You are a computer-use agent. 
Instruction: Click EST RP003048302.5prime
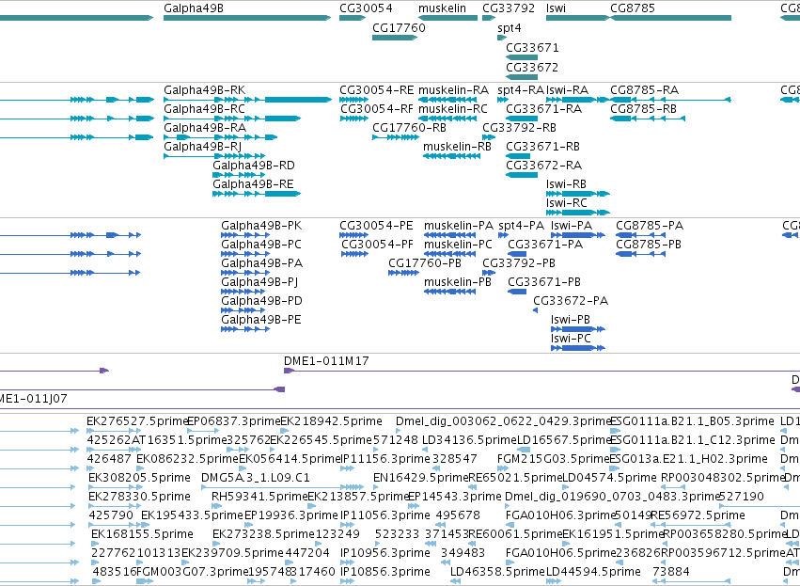click(723, 478)
